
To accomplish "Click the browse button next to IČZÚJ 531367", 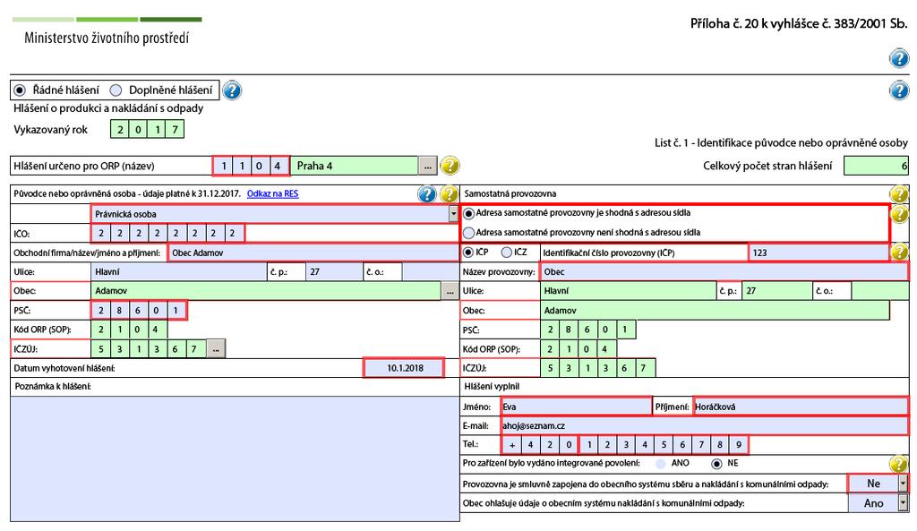I will (216, 349).
